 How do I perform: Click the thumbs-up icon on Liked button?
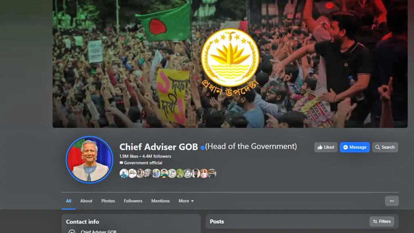(320, 147)
